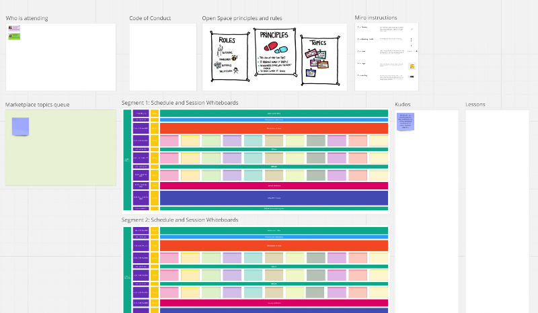Select the magenta bar in Segment 1 schedule
Viewport: 538px width, 313px height.
(274, 185)
